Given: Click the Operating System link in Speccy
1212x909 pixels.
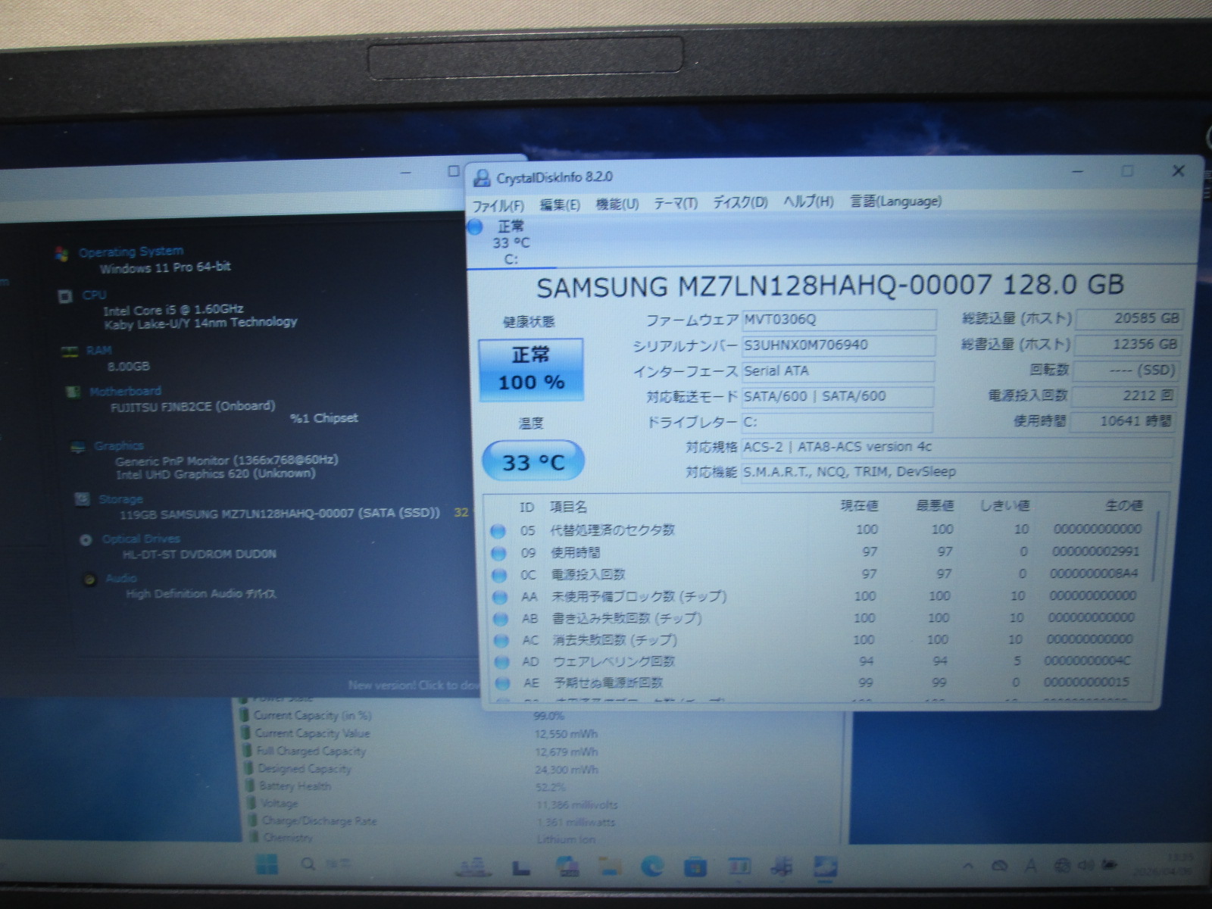Looking at the screenshot, I should (x=130, y=251).
